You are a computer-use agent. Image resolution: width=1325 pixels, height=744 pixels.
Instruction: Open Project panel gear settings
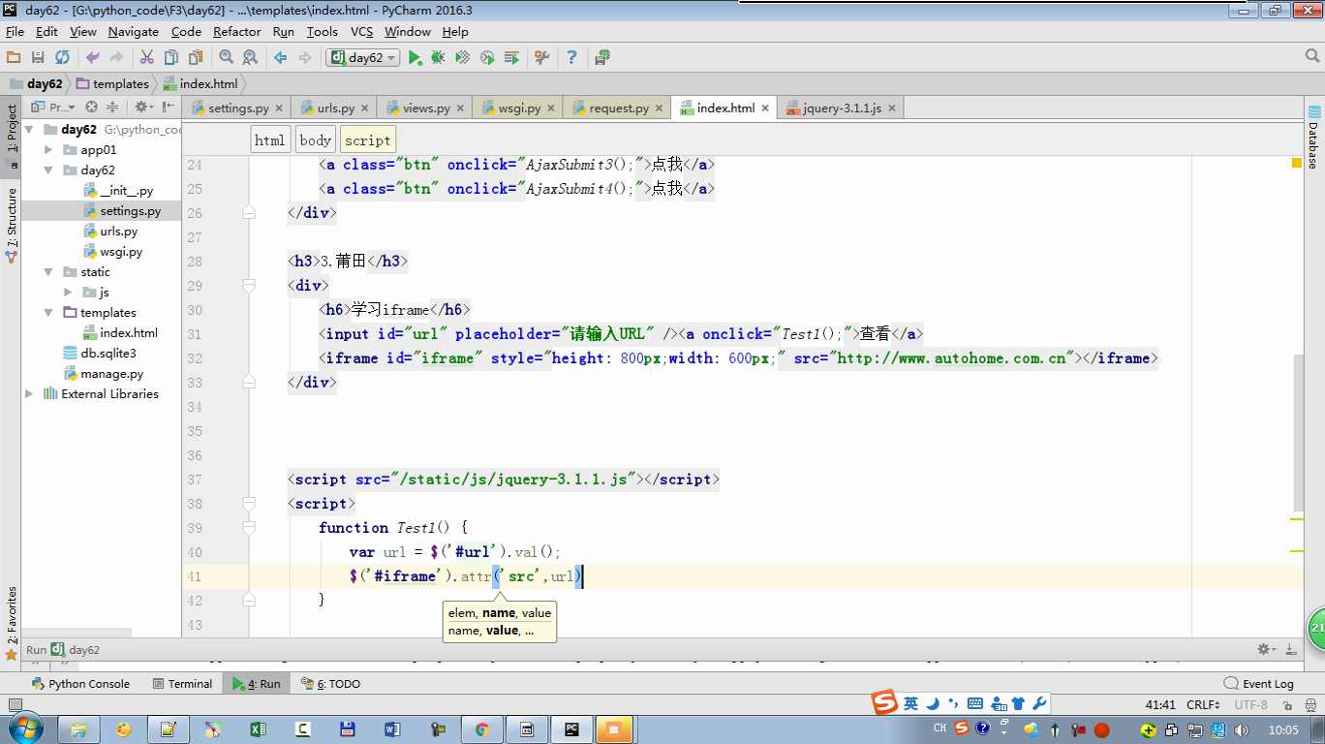click(142, 108)
